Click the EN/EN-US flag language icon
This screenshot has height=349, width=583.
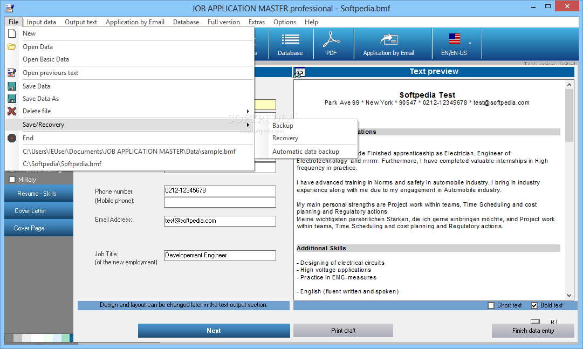[x=454, y=39]
